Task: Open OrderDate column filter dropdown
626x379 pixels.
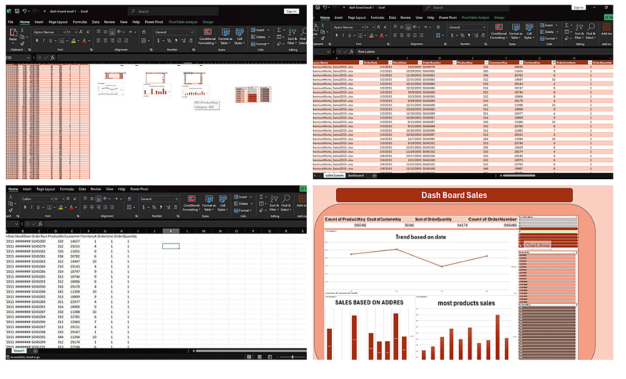Action: point(390,63)
